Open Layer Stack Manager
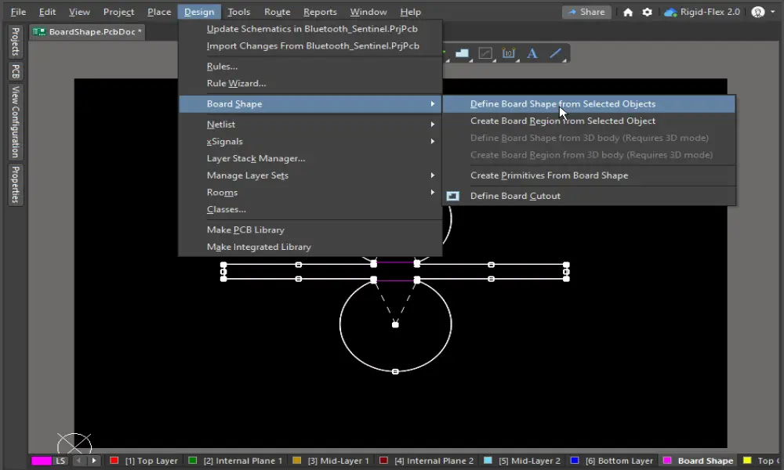This screenshot has height=470, width=784. click(x=256, y=158)
